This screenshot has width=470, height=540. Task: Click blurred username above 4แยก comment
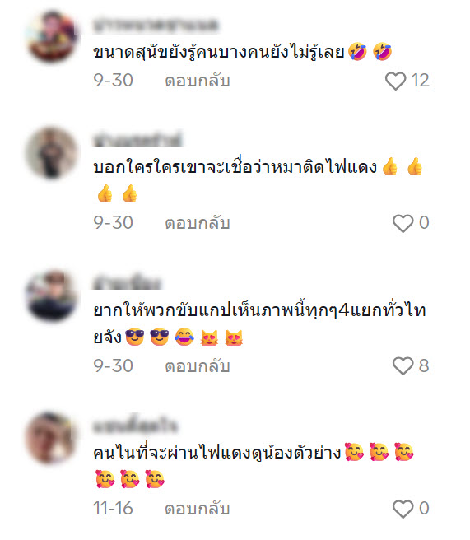coord(127,282)
